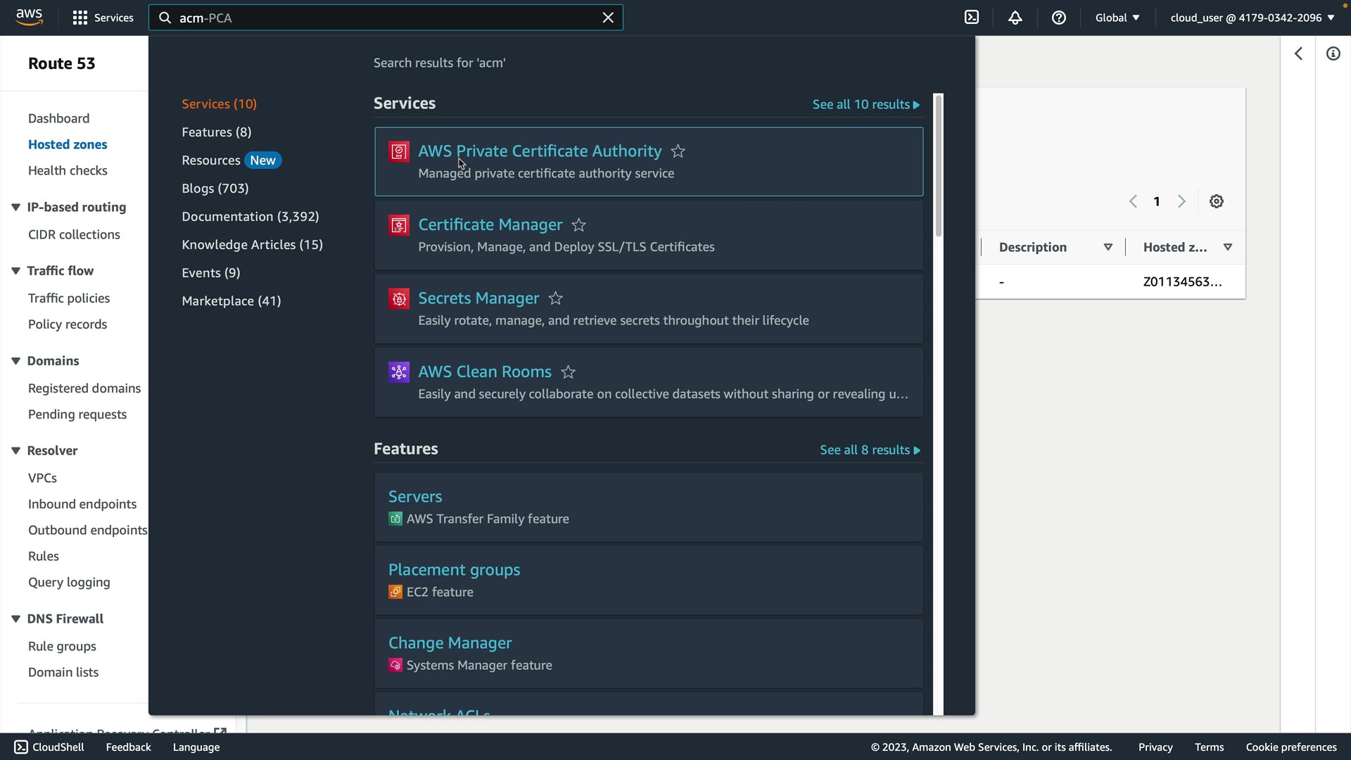This screenshot has height=760, width=1351.
Task: Collapse the IP-based routing section
Action: click(15, 207)
